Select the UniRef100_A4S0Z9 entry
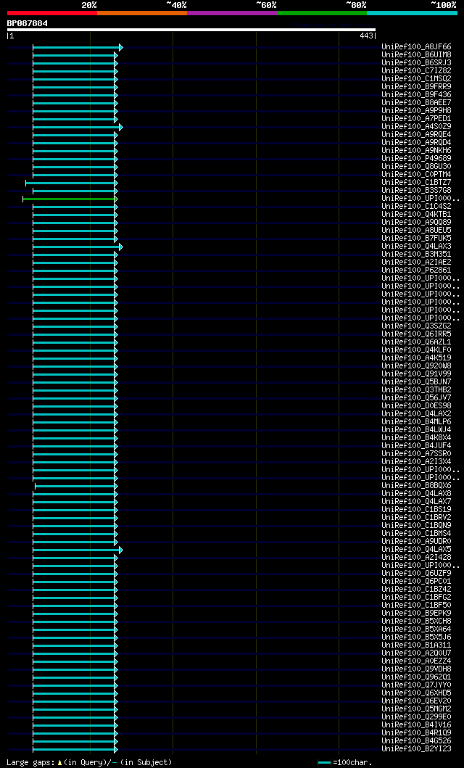 click(417, 127)
